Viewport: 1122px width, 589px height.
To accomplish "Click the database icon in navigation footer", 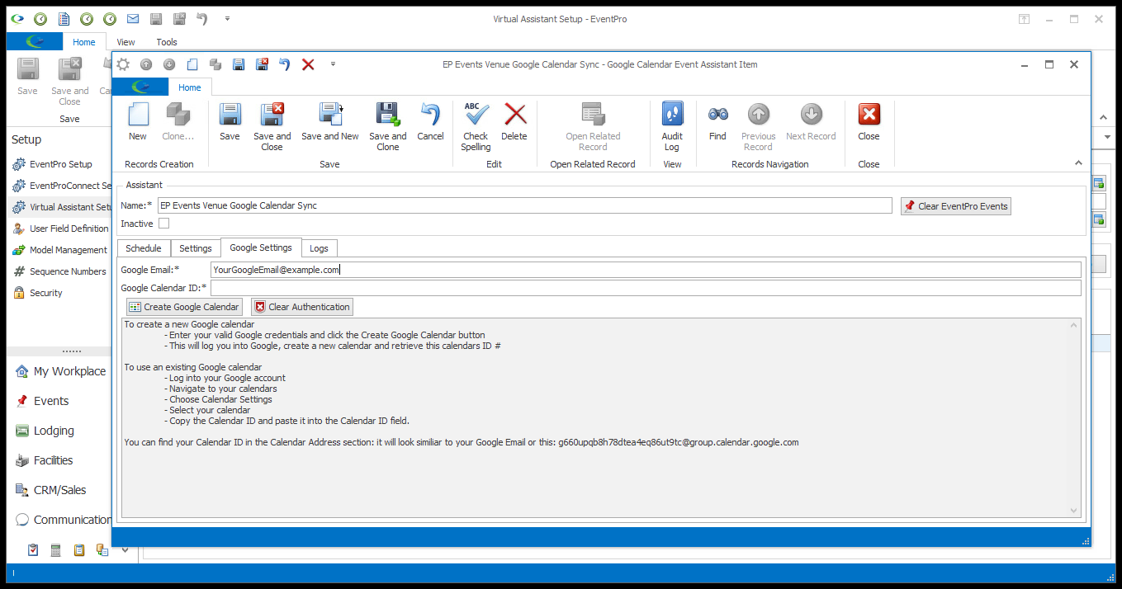I will 102,550.
